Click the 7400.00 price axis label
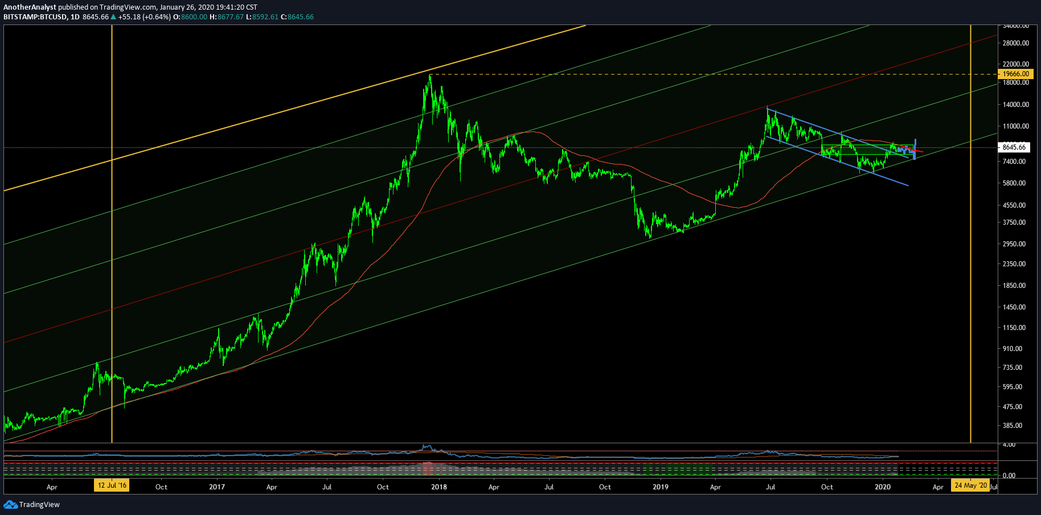Screen dimensions: 1041x515 [1014, 162]
